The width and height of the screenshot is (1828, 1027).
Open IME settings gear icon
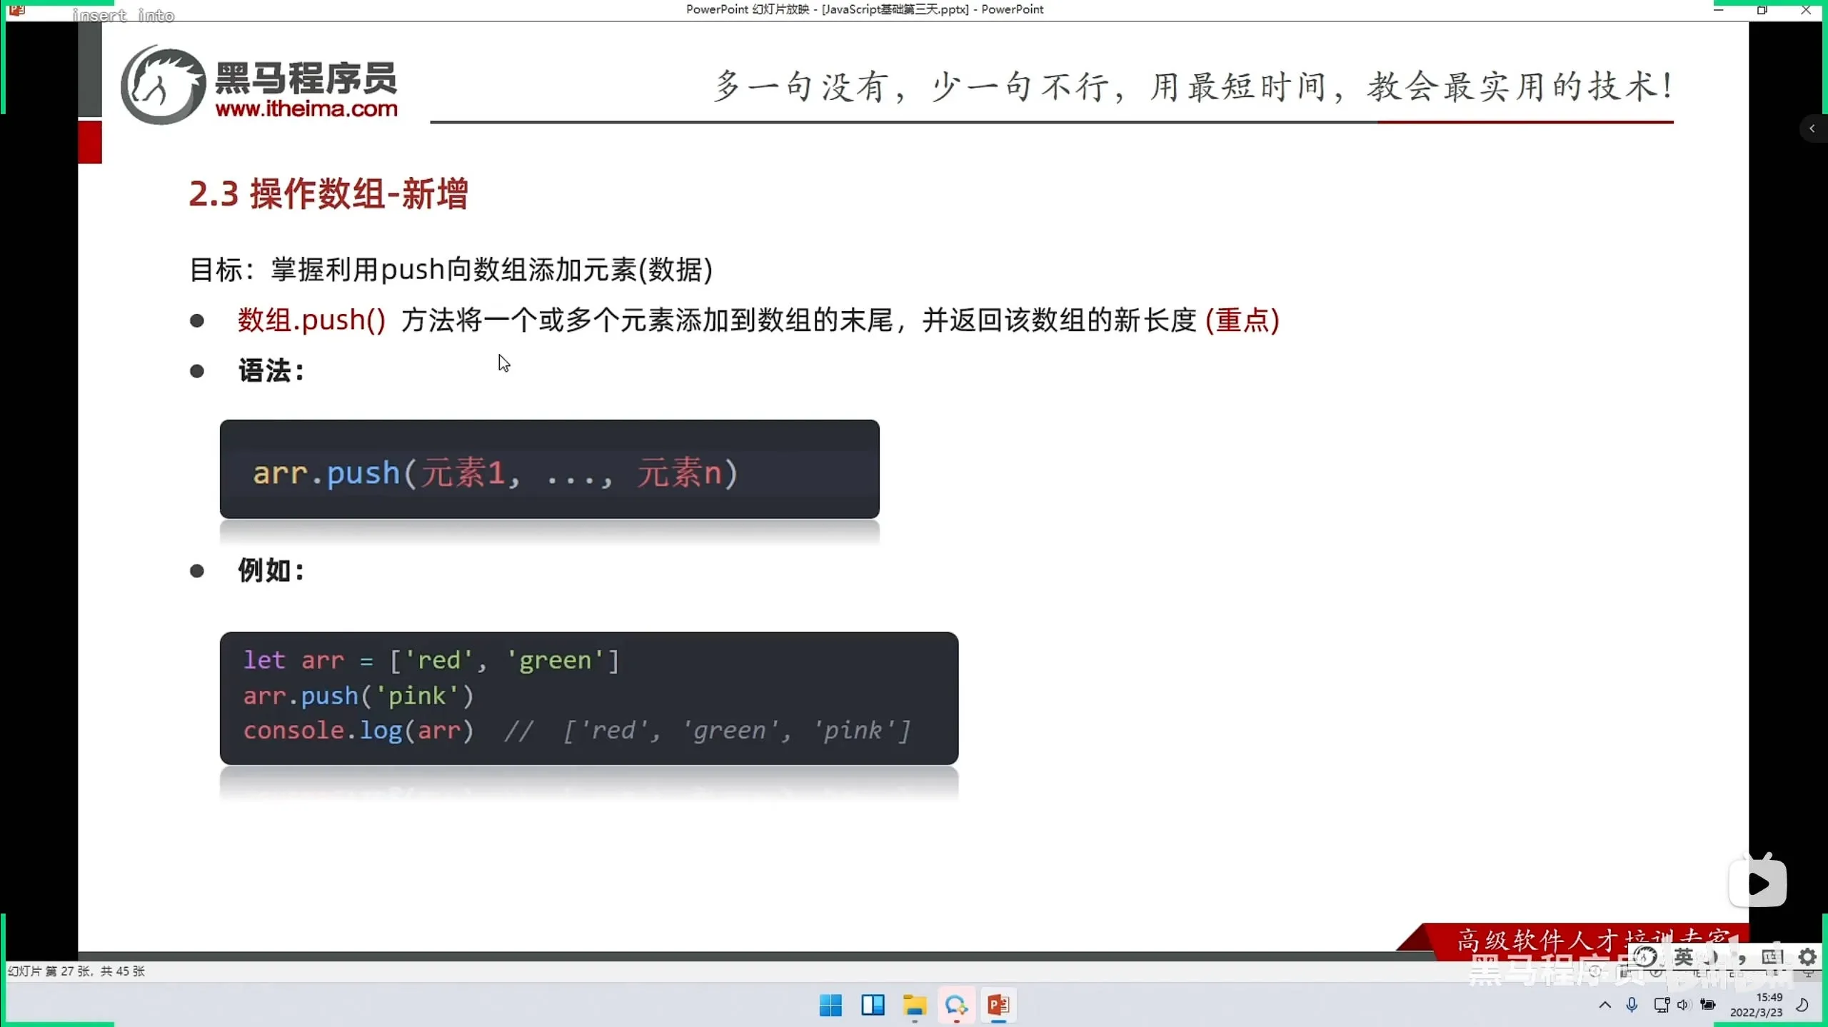(1807, 956)
